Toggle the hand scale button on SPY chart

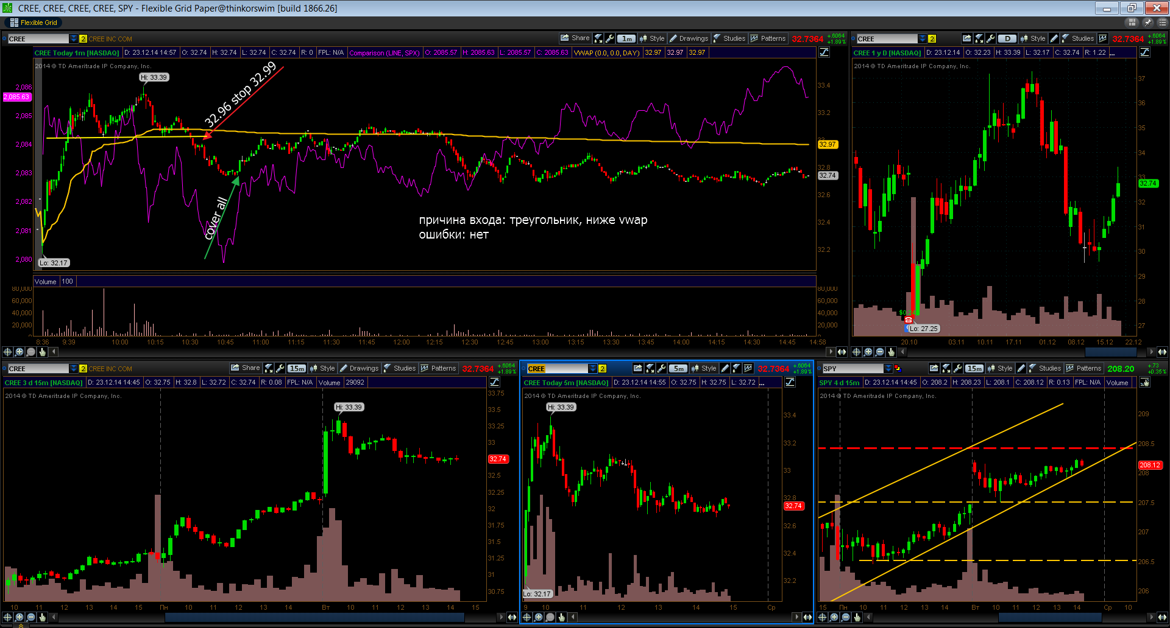tap(1144, 382)
